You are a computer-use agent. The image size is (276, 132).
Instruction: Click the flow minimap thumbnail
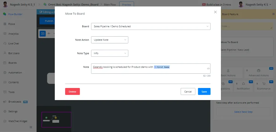(x=56, y=120)
